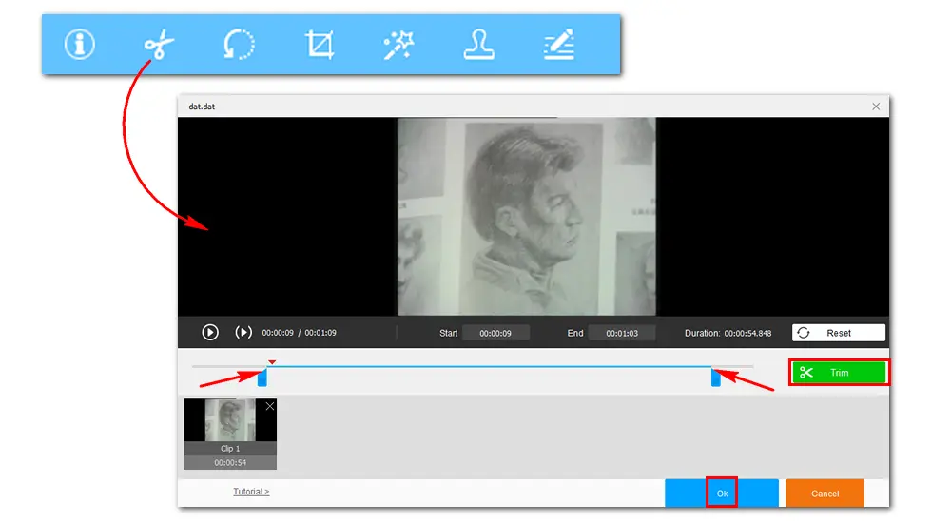The image size is (951, 523).
Task: Open the subtitle edit pencil icon
Action: coord(558,45)
